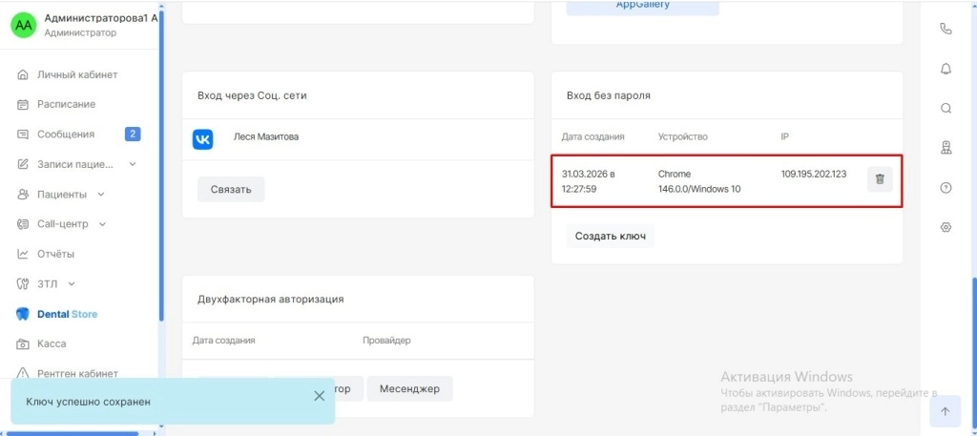
Task: Click the phone icon in right sidebar
Action: pos(946,29)
